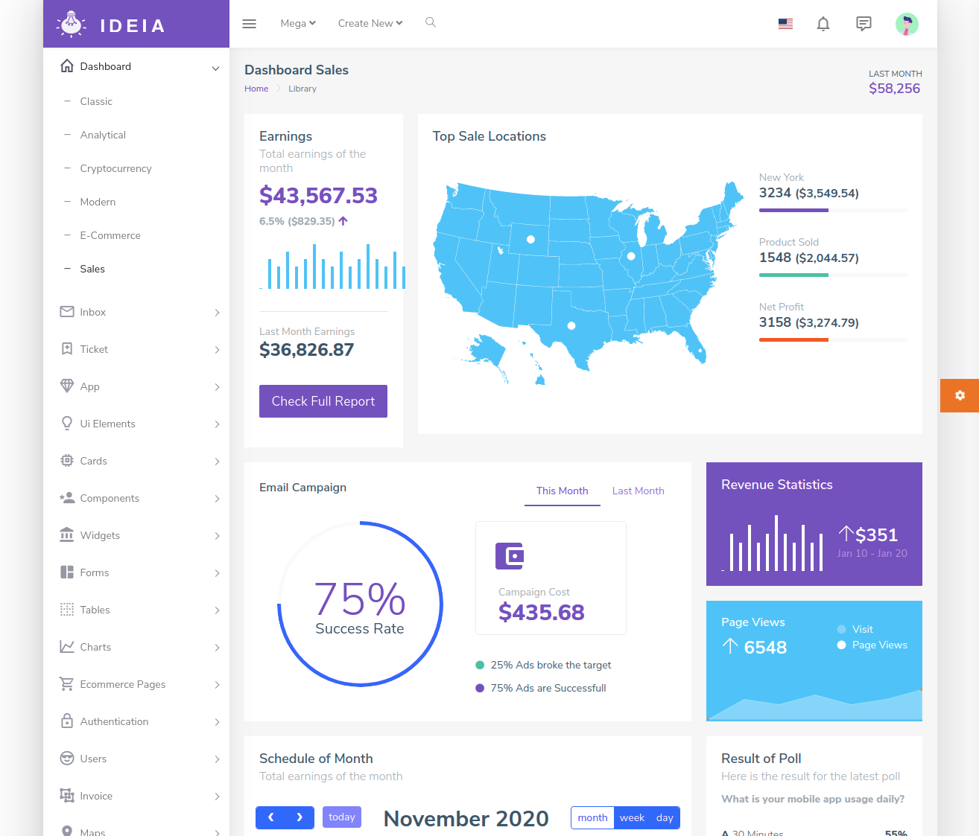
Task: Click the campaign wallet icon
Action: click(x=510, y=555)
